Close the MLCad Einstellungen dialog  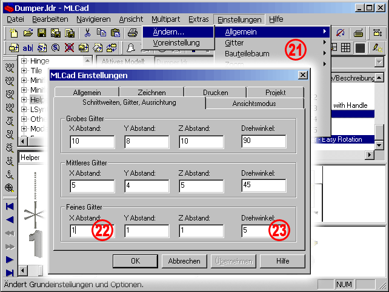click(303, 75)
